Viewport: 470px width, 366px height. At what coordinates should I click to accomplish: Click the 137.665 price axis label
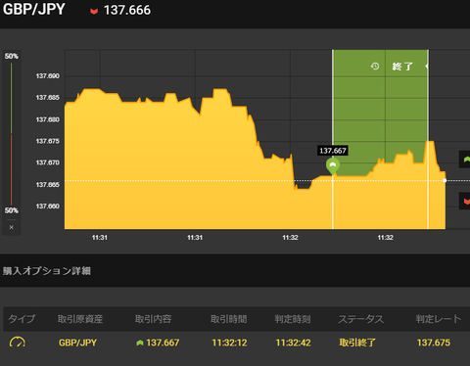48,185
